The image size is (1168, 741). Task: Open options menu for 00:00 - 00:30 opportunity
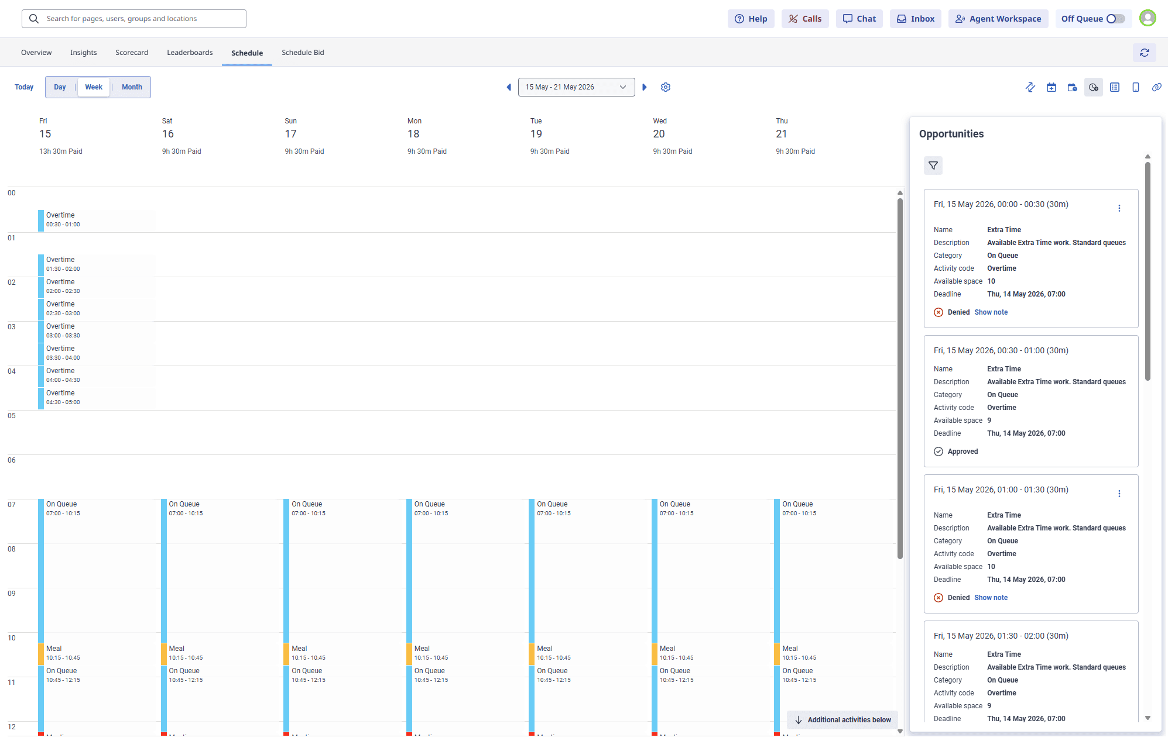tap(1119, 208)
